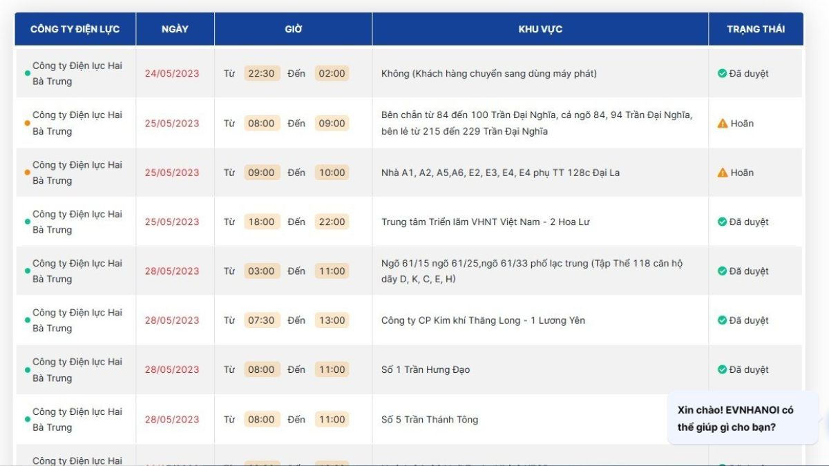Click the Số 1 Trần Hưng Đạo text

click(x=426, y=369)
